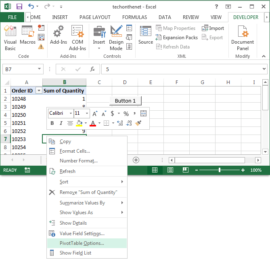Click the Increase Font Size icon
Screen dimensions: 270x259
[95, 114]
